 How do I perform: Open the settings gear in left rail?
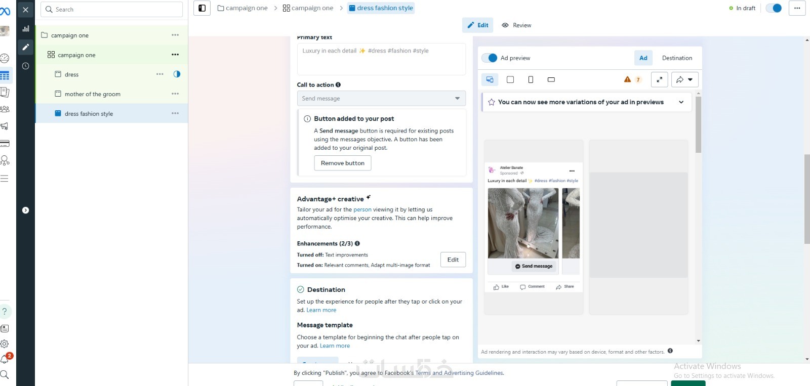pyautogui.click(x=5, y=344)
